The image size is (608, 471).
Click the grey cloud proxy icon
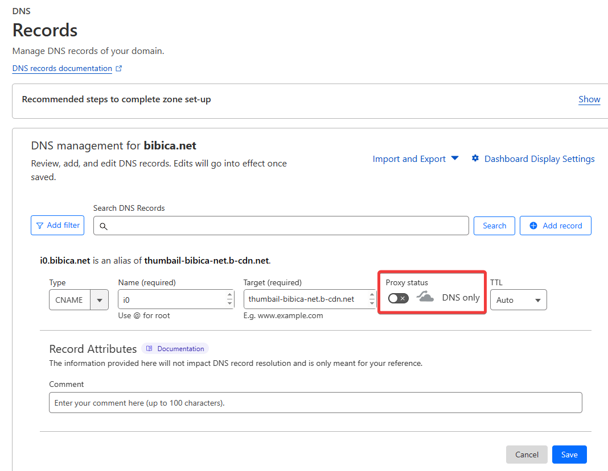425,297
